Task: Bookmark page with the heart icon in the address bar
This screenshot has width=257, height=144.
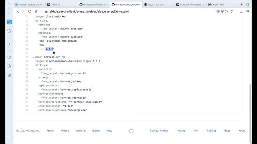Action: [231, 12]
